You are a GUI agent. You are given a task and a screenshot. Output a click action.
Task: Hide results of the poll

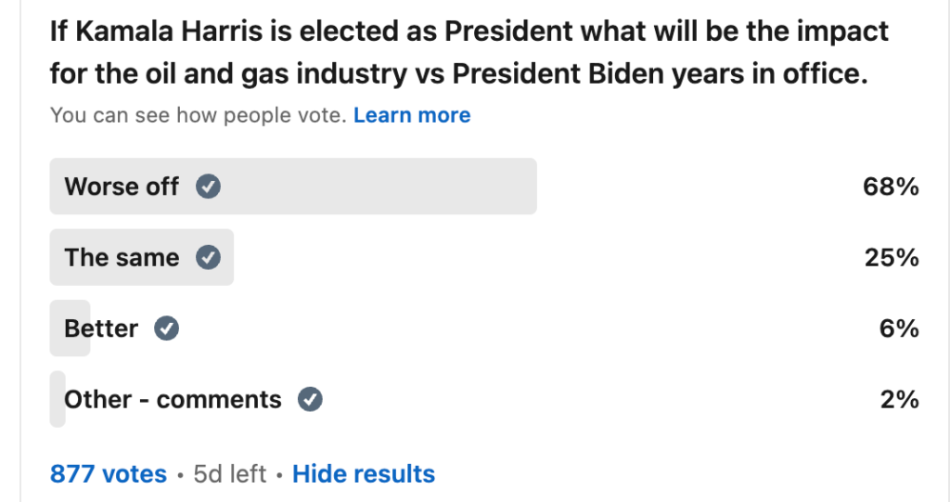coord(364,474)
